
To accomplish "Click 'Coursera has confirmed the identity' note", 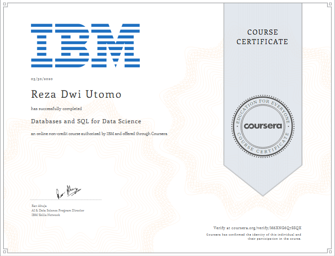I will [x=254, y=236].
